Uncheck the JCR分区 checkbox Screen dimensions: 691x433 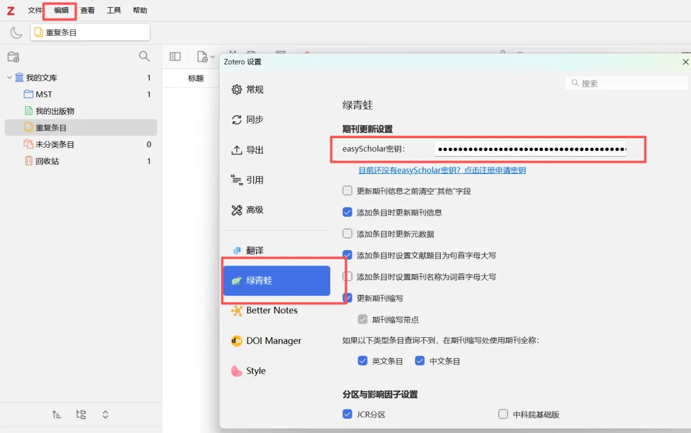tap(347, 414)
